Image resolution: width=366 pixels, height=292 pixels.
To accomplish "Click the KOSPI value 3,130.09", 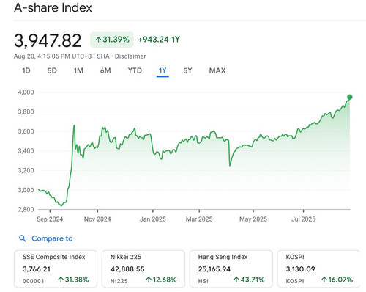I will pos(300,269).
